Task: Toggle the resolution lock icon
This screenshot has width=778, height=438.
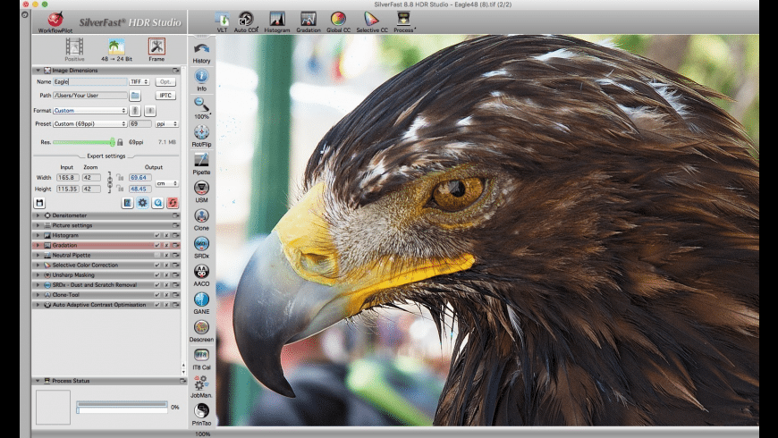Action: click(x=120, y=142)
